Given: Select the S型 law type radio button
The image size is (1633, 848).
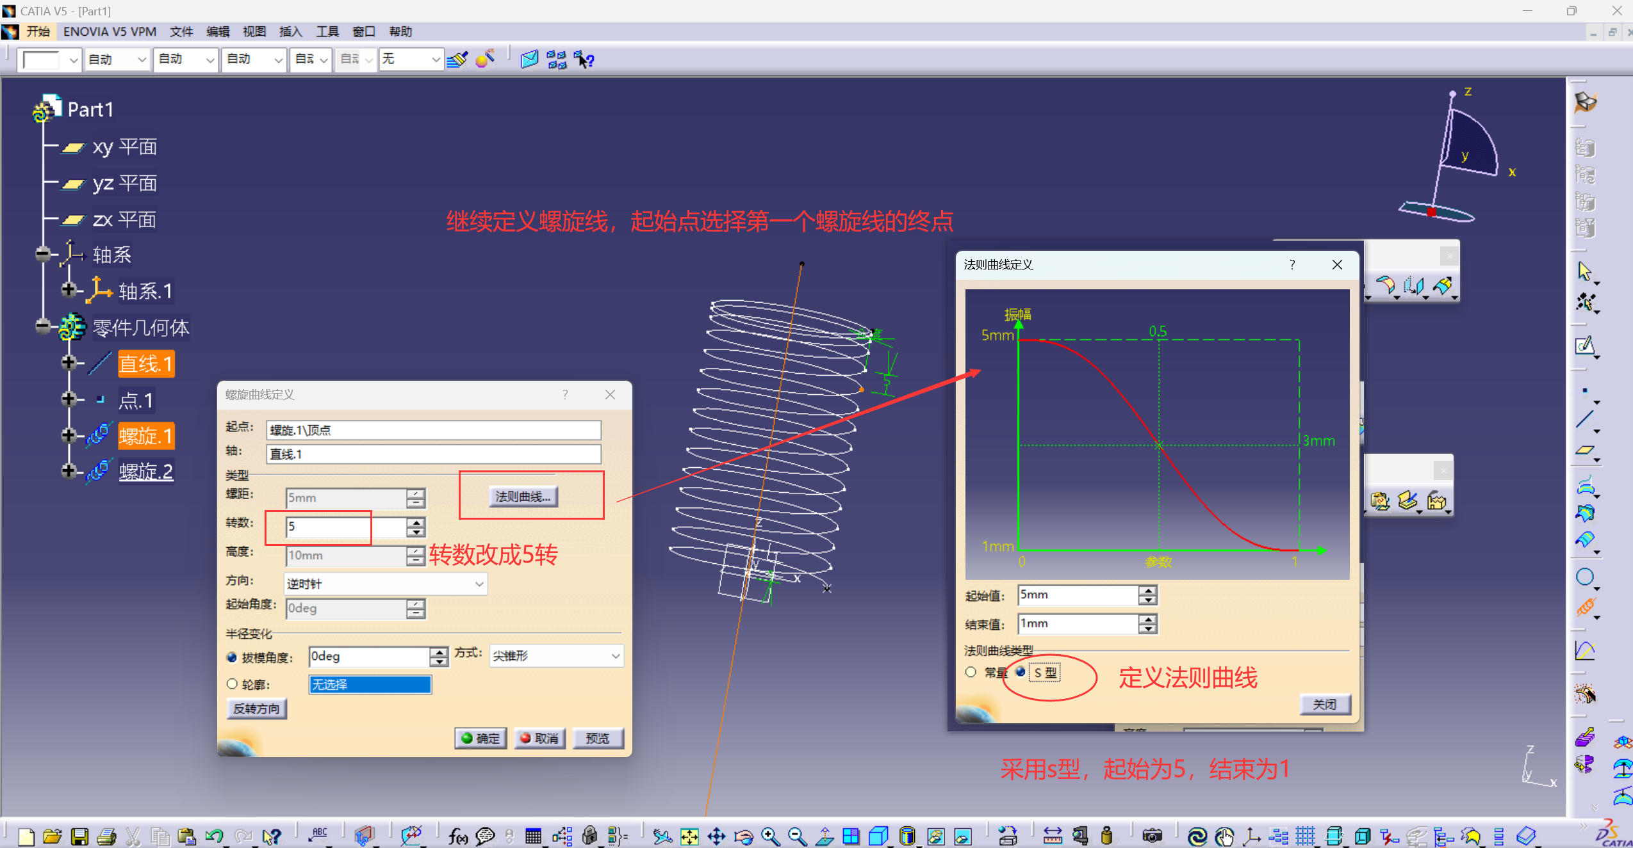Looking at the screenshot, I should (x=1021, y=672).
